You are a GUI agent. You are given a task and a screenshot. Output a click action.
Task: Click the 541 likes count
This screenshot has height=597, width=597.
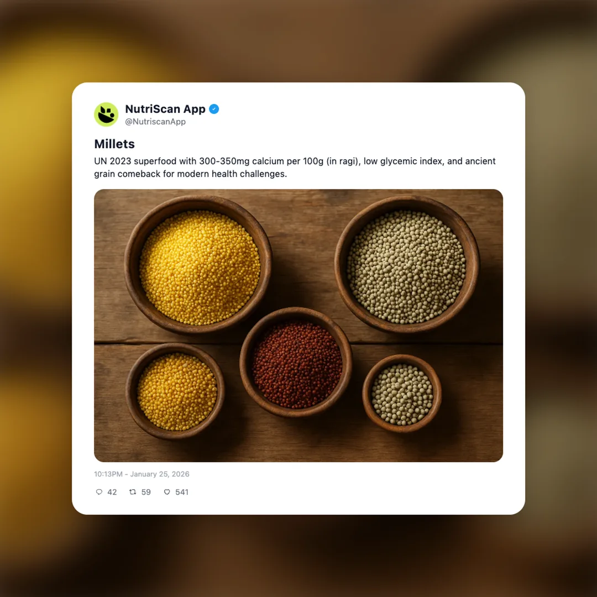click(182, 492)
